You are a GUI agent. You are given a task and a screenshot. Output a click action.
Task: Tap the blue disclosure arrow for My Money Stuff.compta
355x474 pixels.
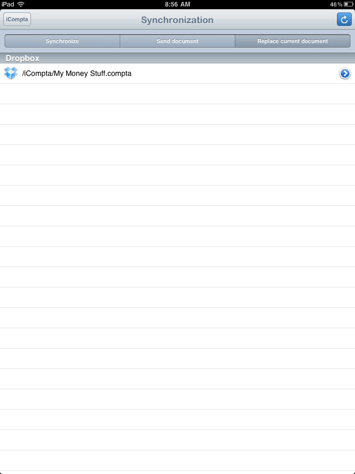click(344, 73)
